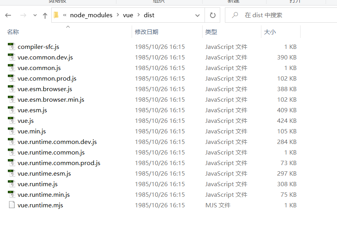Go back with the left arrow button

[x=8, y=15]
